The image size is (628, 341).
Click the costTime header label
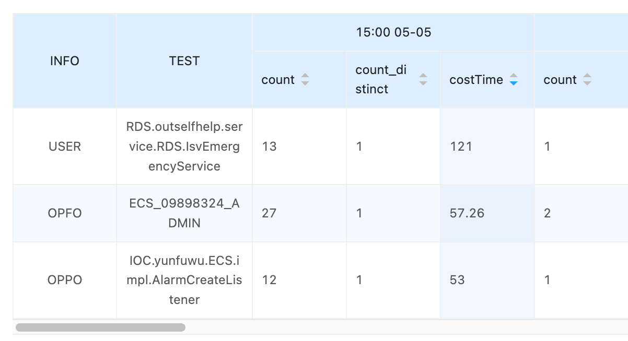(476, 80)
